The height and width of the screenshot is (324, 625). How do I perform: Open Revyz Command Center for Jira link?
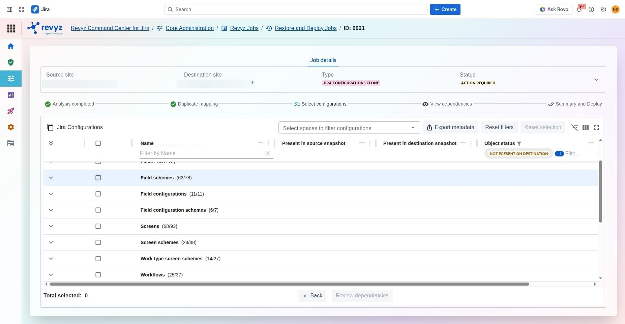pyautogui.click(x=110, y=28)
